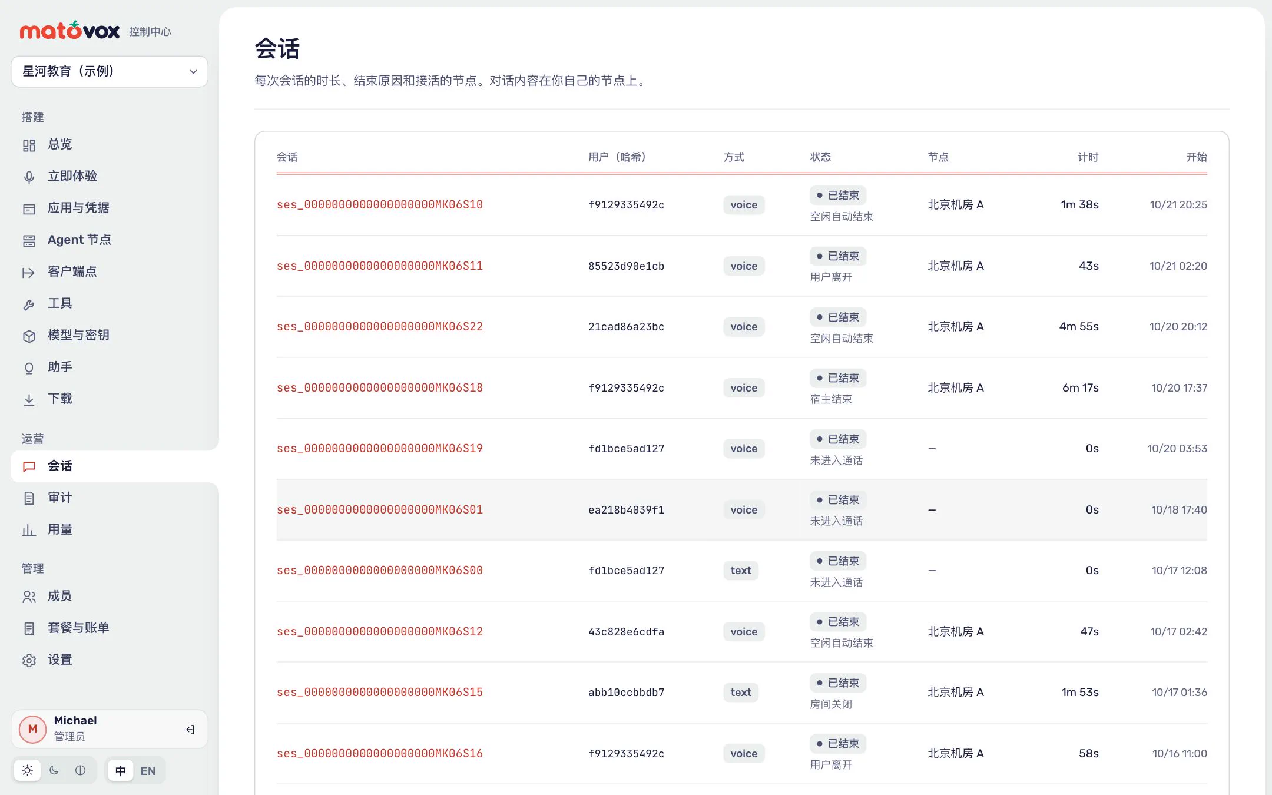Click the bar chart icon for 用量

point(29,530)
